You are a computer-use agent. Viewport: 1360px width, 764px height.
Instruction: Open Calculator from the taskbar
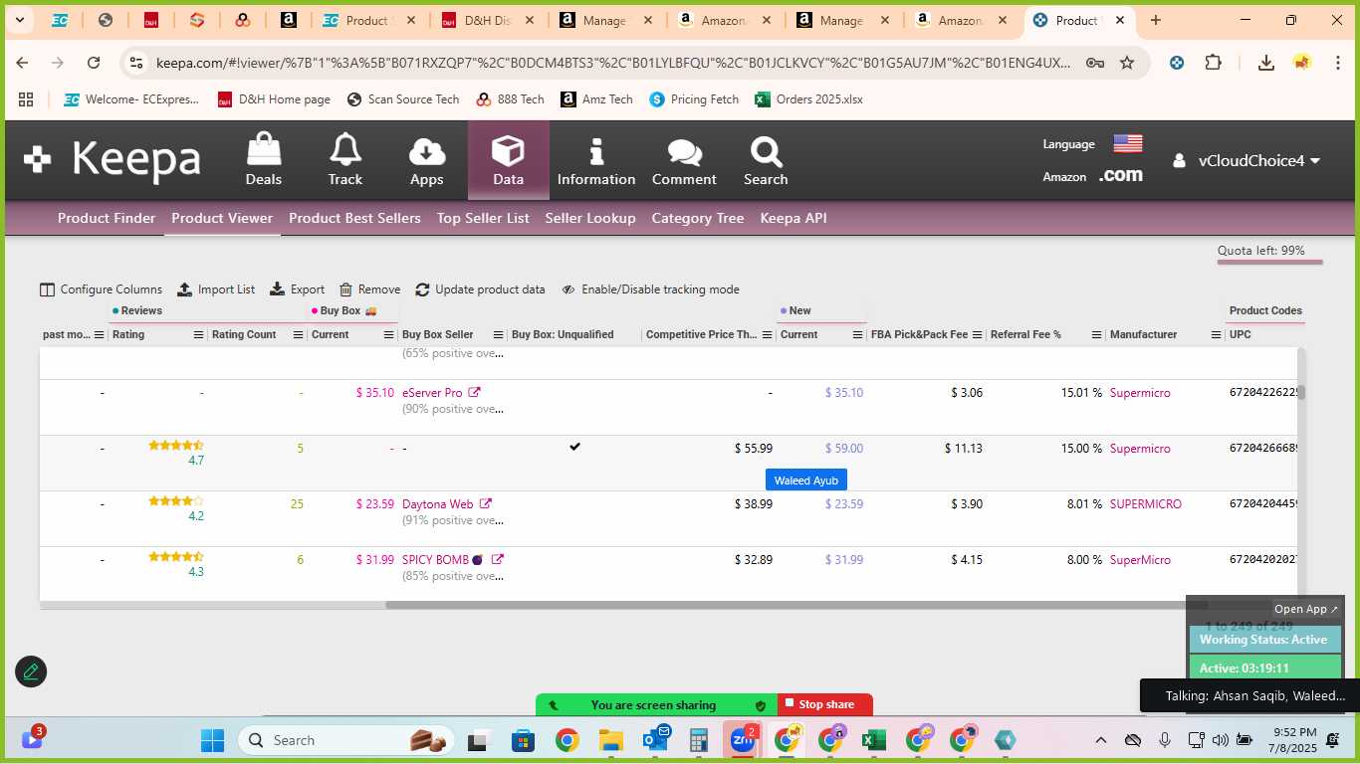[x=699, y=740]
